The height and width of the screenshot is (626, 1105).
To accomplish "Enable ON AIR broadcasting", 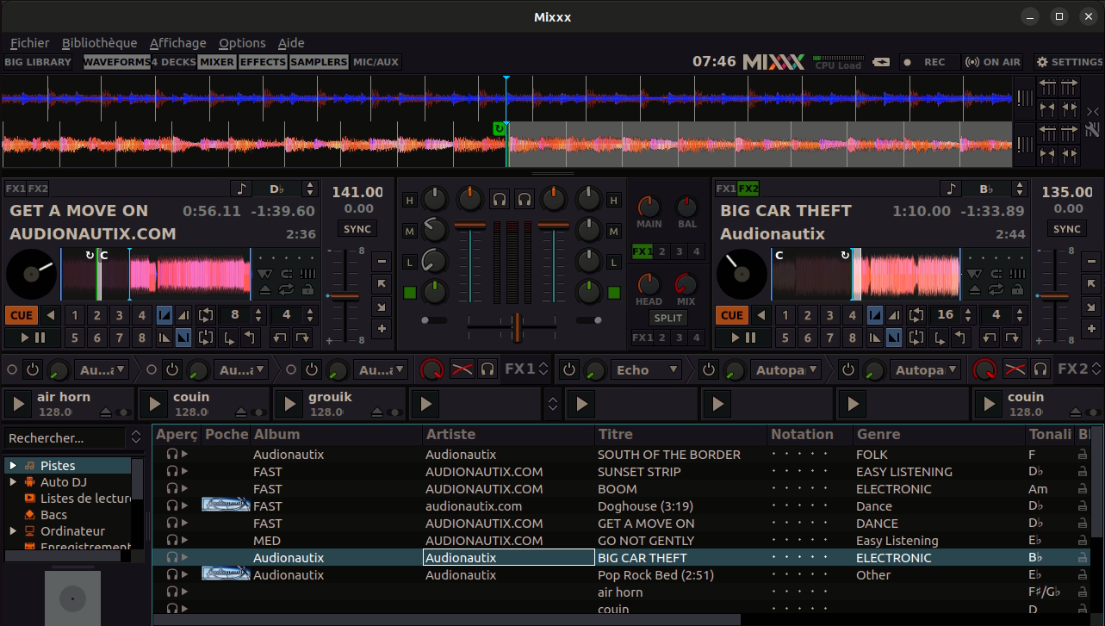I will point(993,62).
